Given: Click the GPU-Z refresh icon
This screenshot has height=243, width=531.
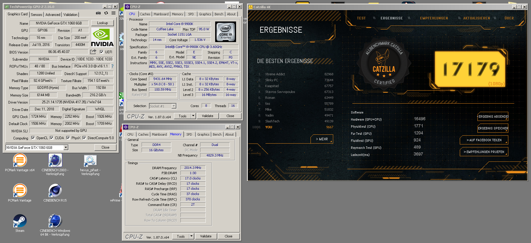Looking at the screenshot, I should 106,13.
